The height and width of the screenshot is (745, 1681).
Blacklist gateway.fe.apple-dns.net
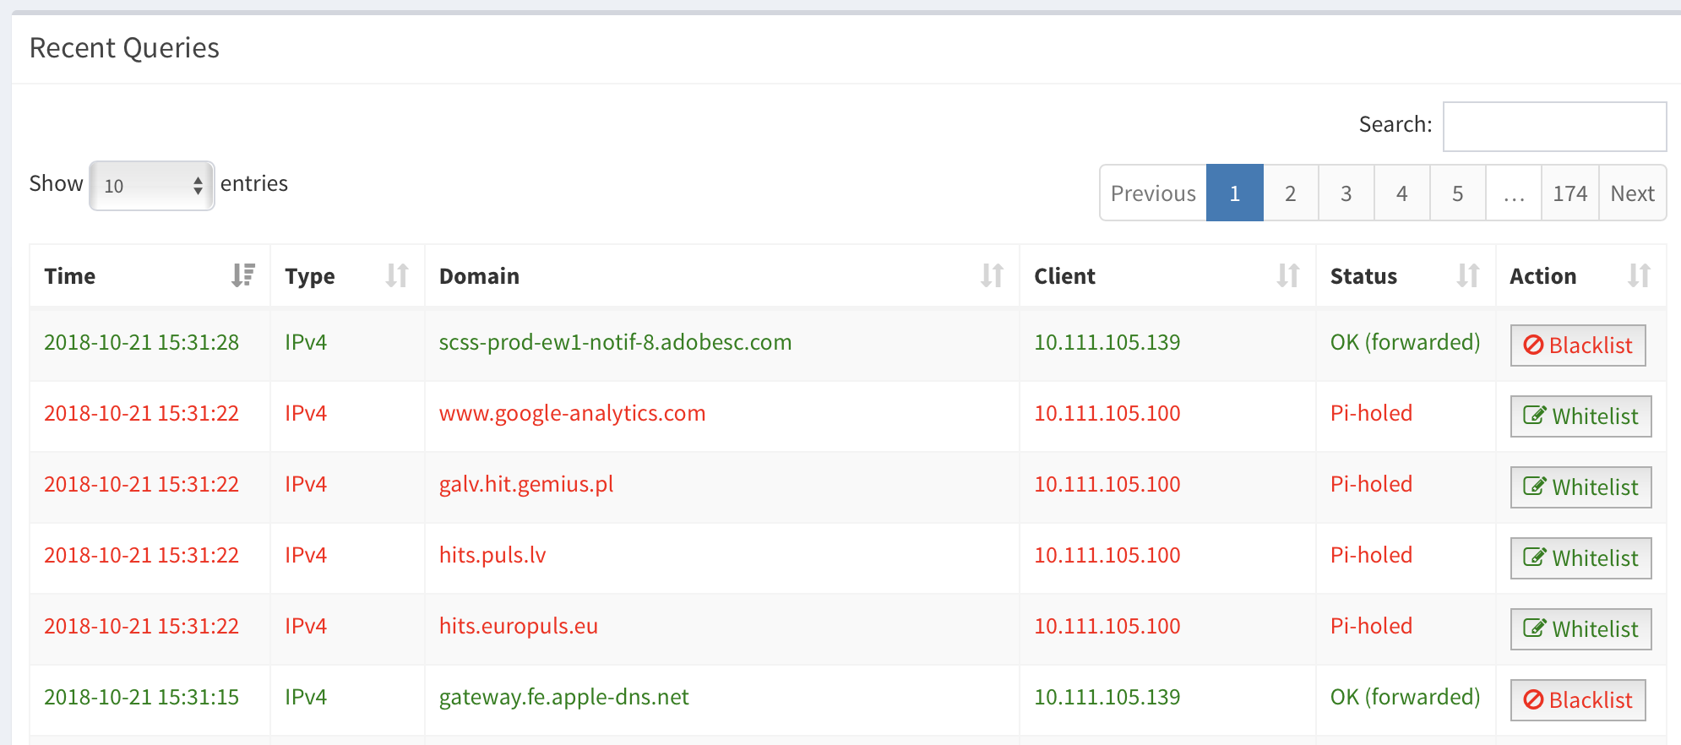1578,700
